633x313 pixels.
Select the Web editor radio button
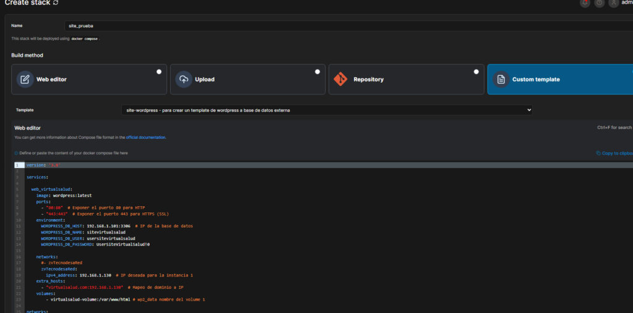pos(159,72)
